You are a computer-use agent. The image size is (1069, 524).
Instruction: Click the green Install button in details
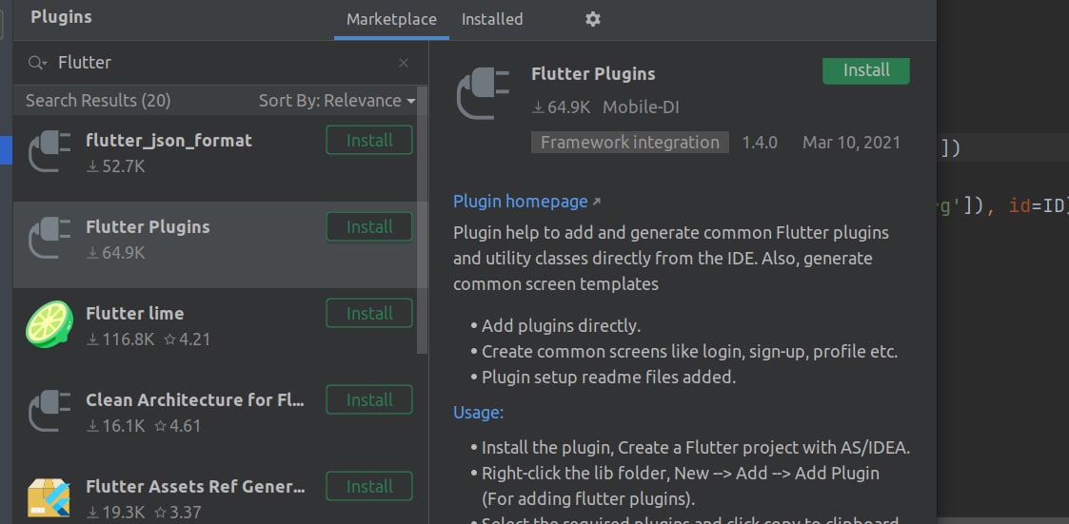(x=866, y=71)
